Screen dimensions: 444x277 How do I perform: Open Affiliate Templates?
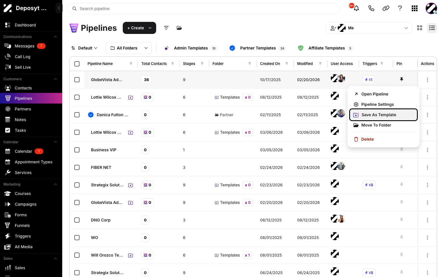(x=326, y=48)
